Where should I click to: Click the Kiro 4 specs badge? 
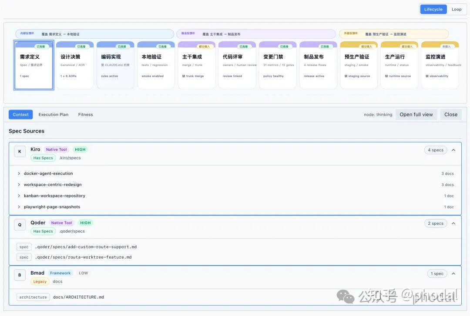click(436, 150)
